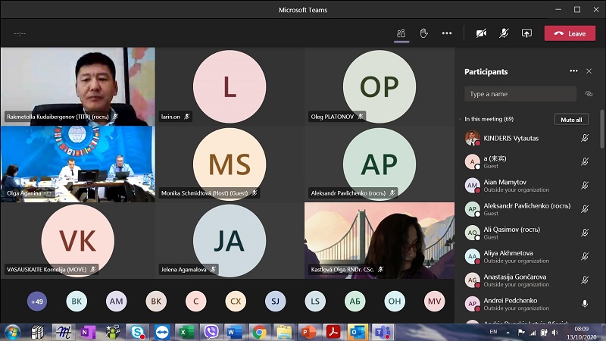Copy the meeting join link icon
This screenshot has height=341, width=606.
pyautogui.click(x=589, y=94)
